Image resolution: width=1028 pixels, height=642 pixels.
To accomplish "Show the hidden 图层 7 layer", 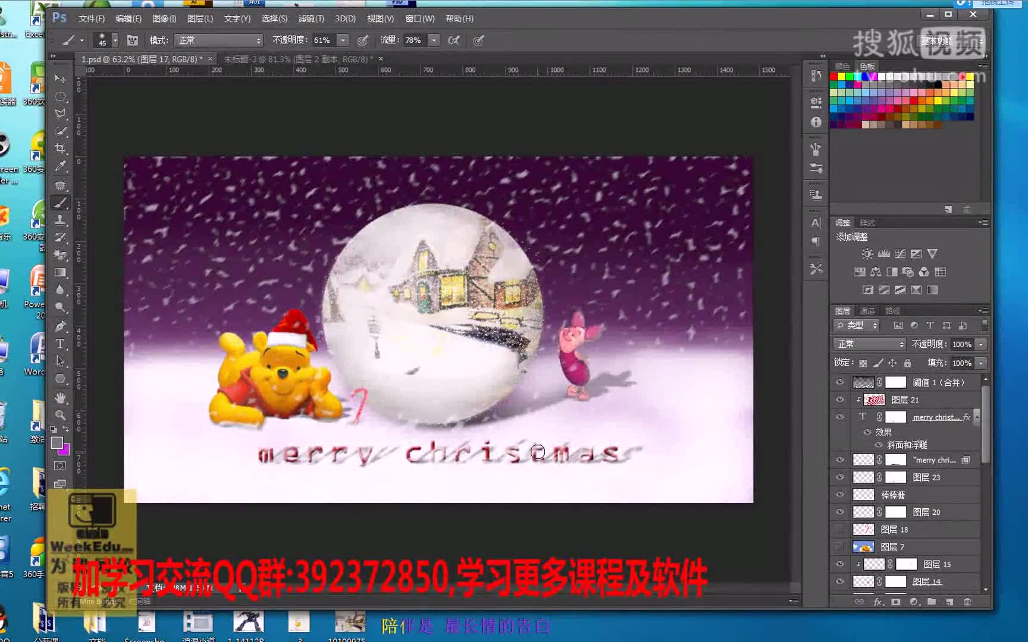I will coord(840,546).
